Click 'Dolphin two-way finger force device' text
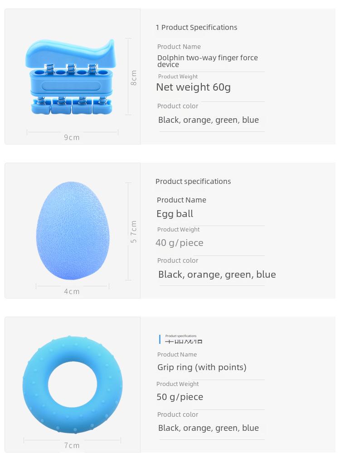Viewport: 340px width, 458px height. [x=208, y=61]
